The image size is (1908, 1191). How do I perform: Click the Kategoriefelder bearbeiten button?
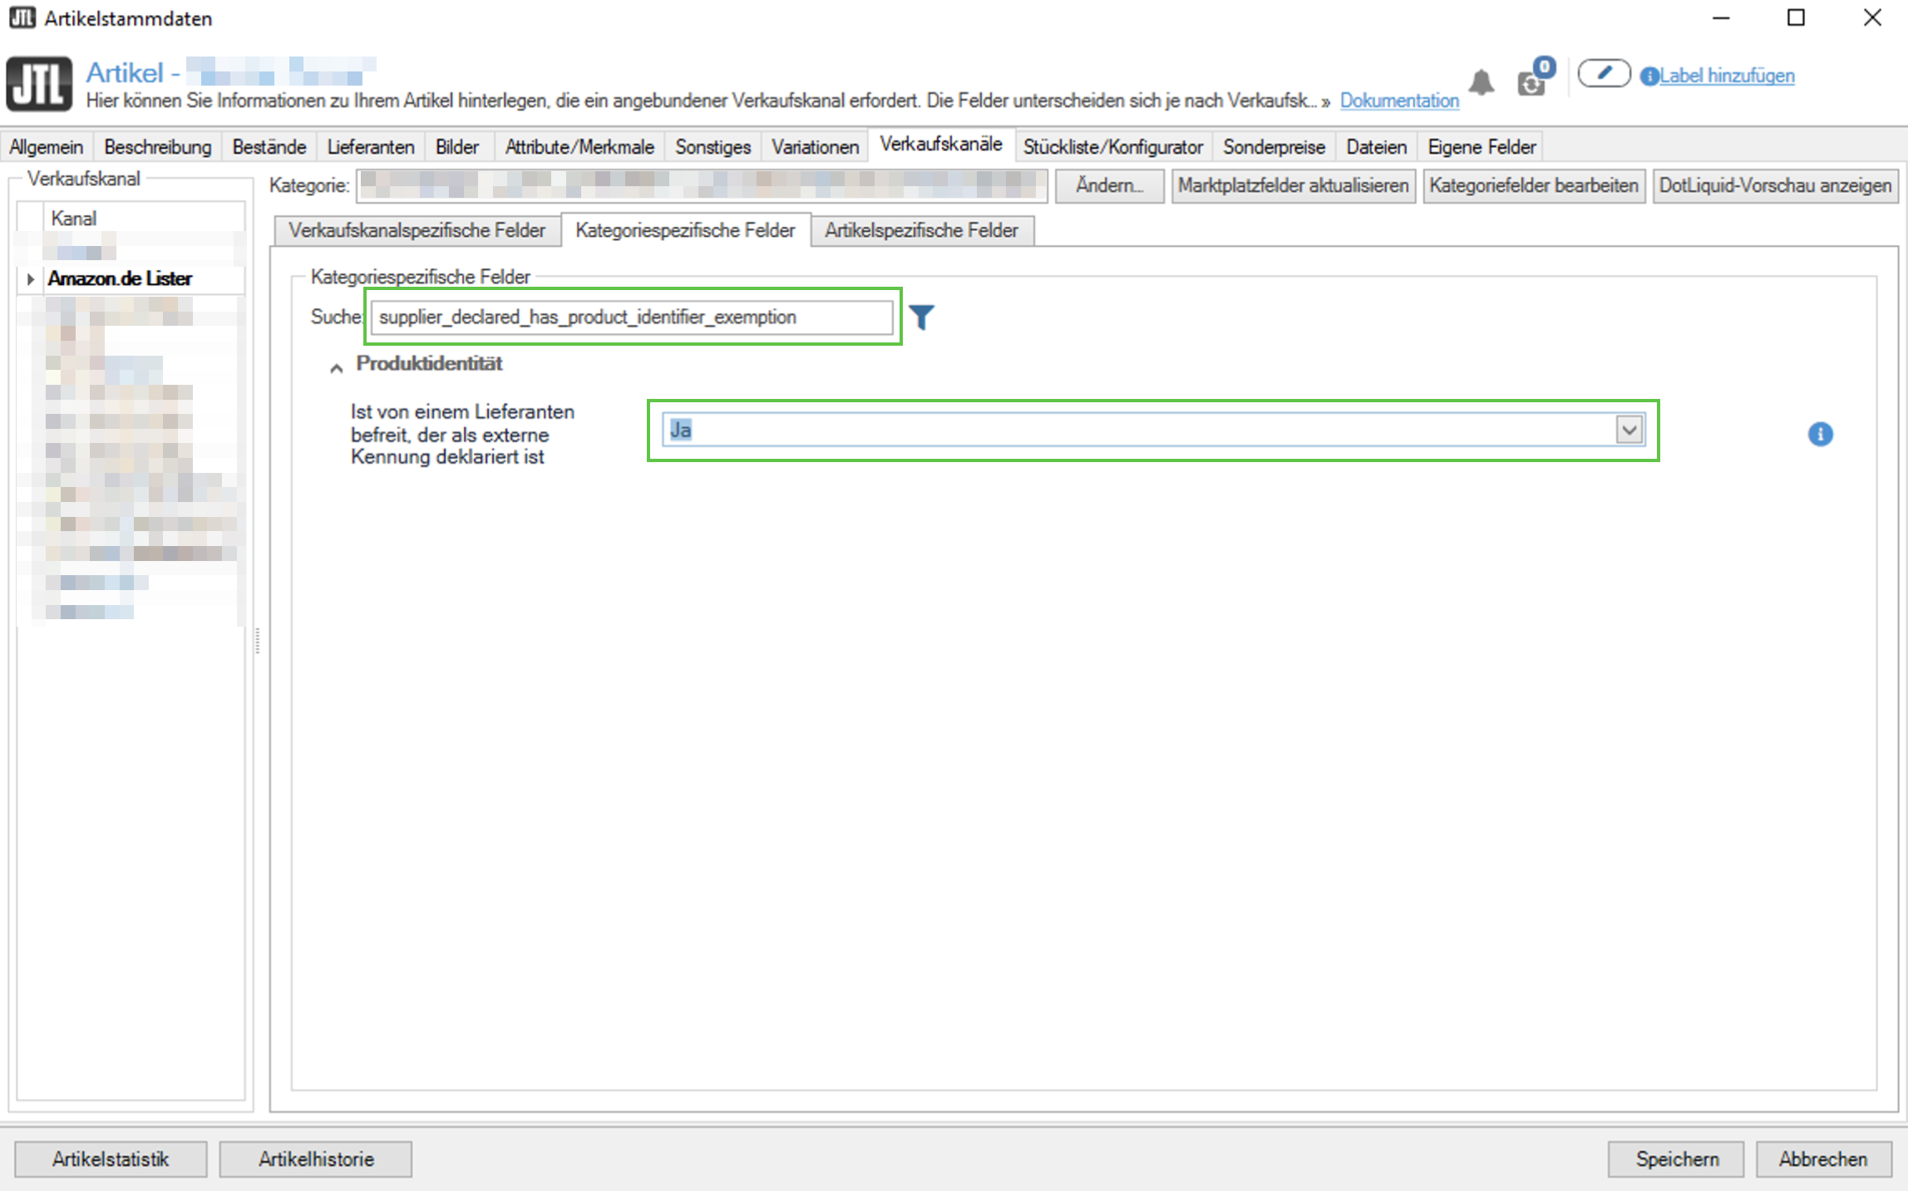(1533, 185)
